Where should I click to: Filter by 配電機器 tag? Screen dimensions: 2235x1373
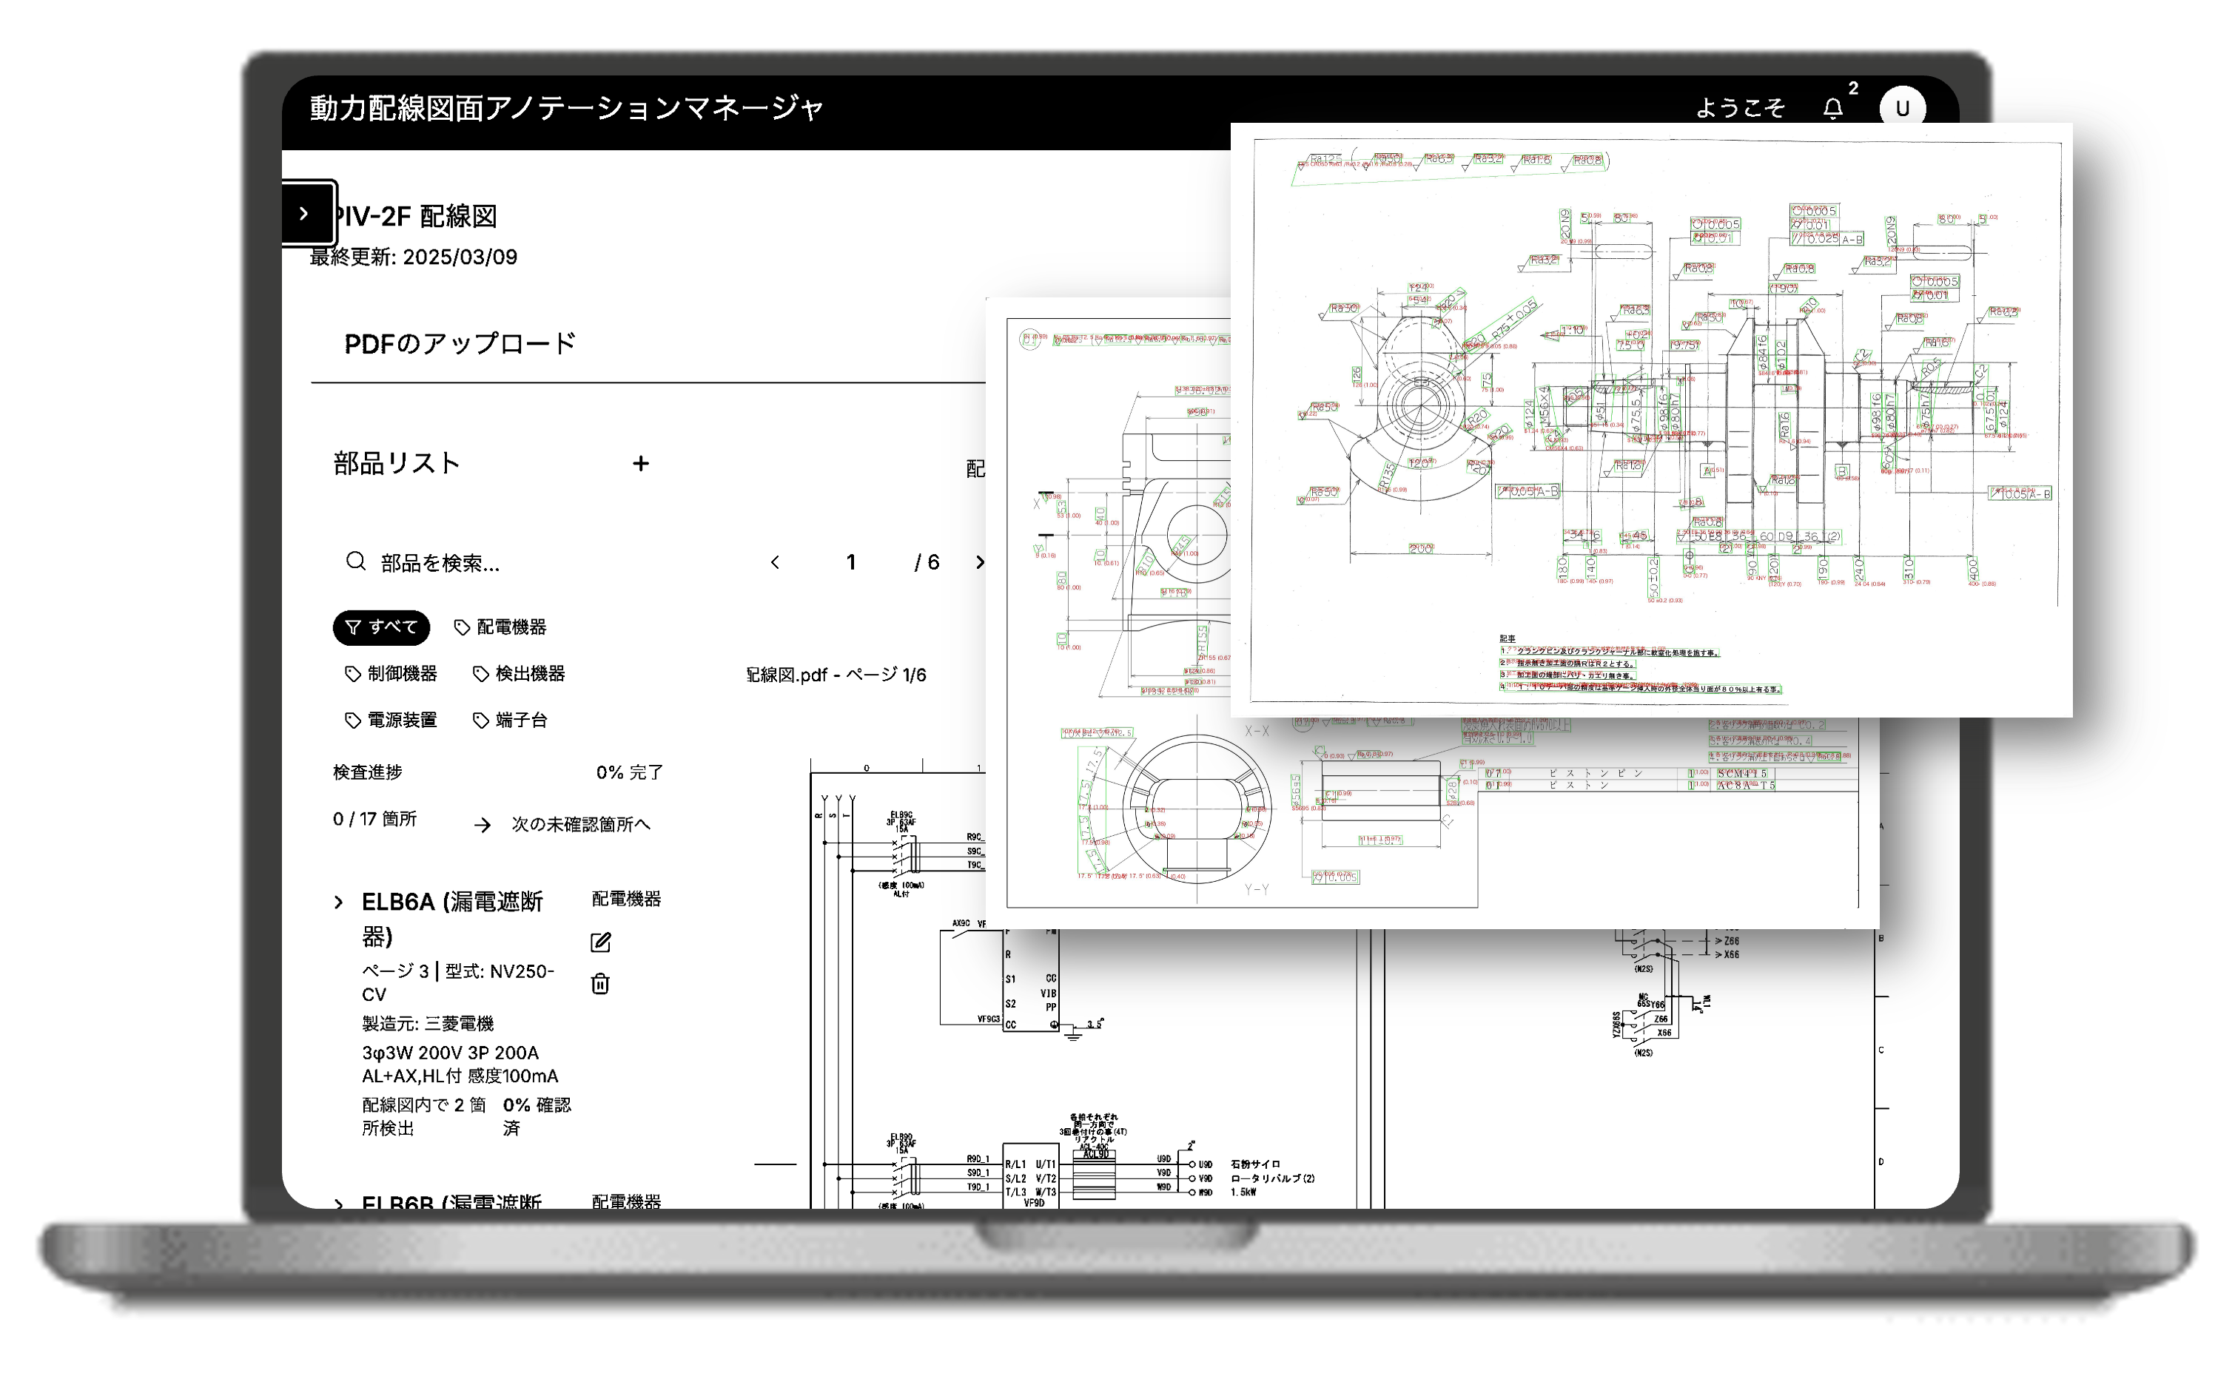pos(500,627)
